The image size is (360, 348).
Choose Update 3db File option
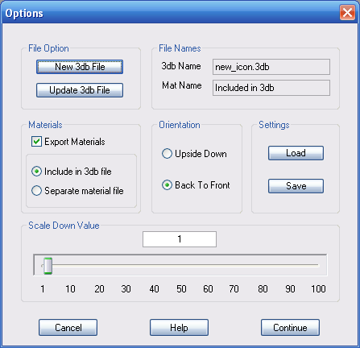[x=80, y=90]
